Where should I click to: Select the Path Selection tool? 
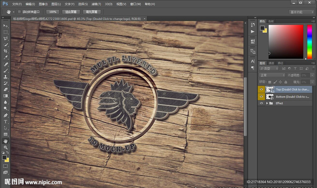pyautogui.click(x=6, y=128)
